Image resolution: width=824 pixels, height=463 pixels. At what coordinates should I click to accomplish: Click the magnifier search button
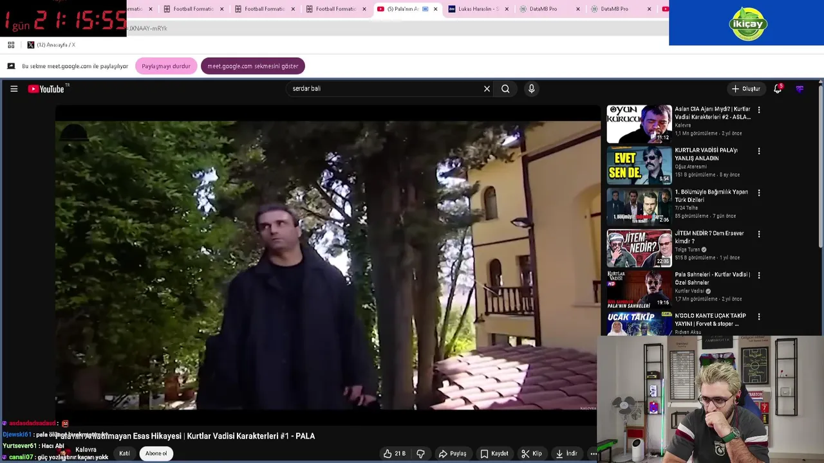(x=505, y=89)
